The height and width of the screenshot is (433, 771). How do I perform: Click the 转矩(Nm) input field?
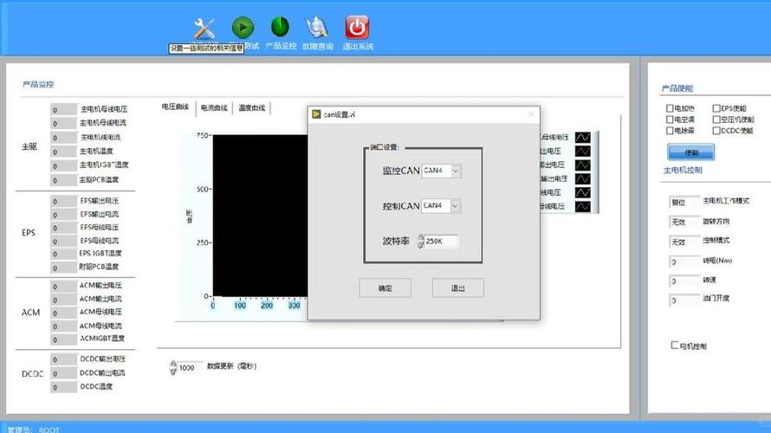[x=684, y=262]
